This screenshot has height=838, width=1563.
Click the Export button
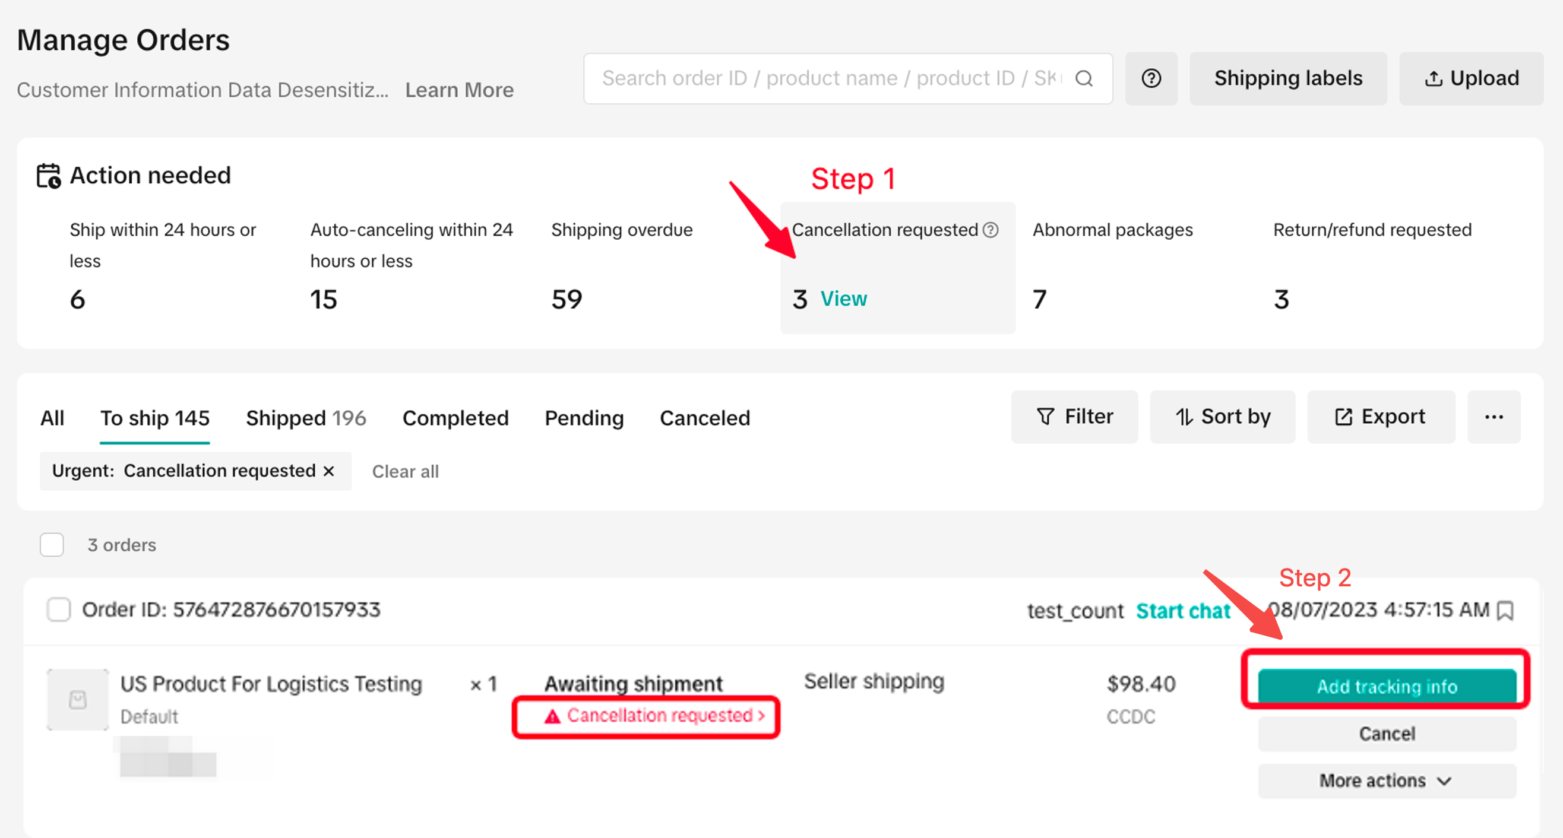(x=1380, y=417)
